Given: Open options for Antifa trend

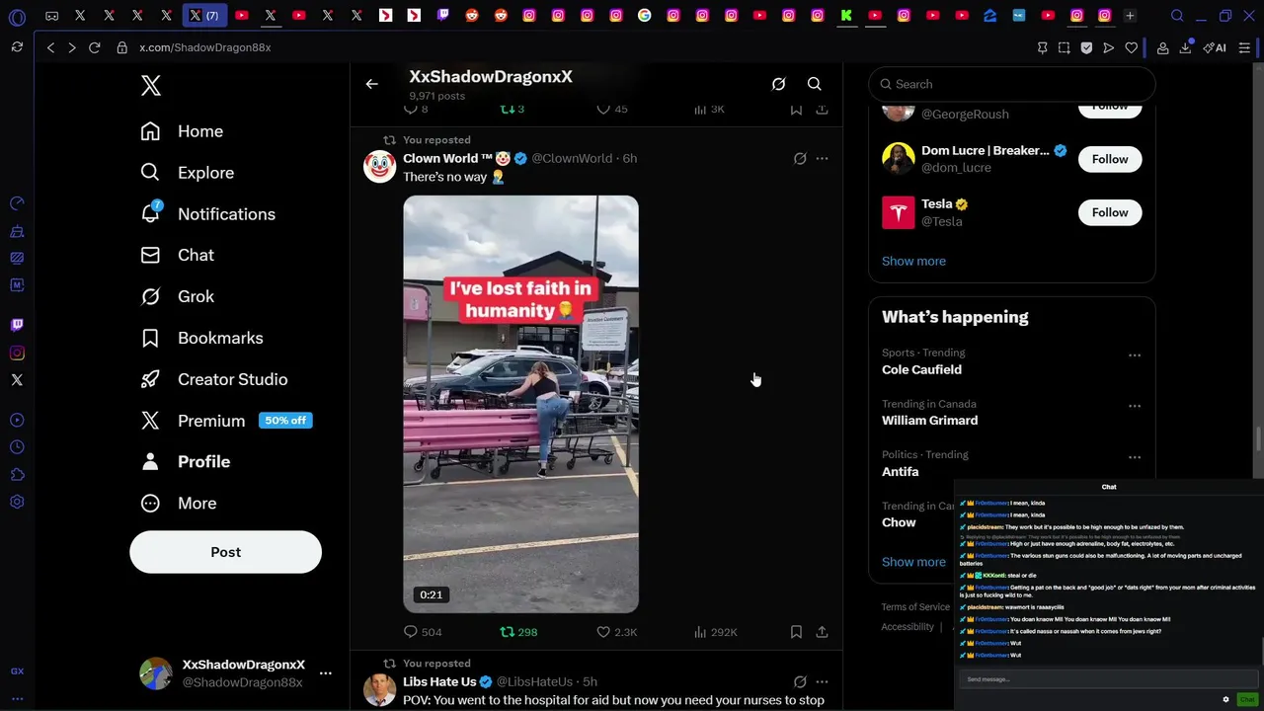Looking at the screenshot, I should click(1134, 457).
